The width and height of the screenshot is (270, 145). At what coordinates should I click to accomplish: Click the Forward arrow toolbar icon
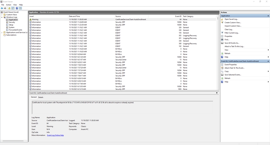pyautogui.click(x=5, y=8)
